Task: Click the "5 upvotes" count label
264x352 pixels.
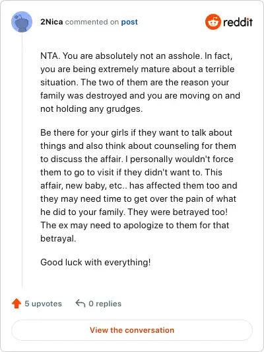Action: 43,304
